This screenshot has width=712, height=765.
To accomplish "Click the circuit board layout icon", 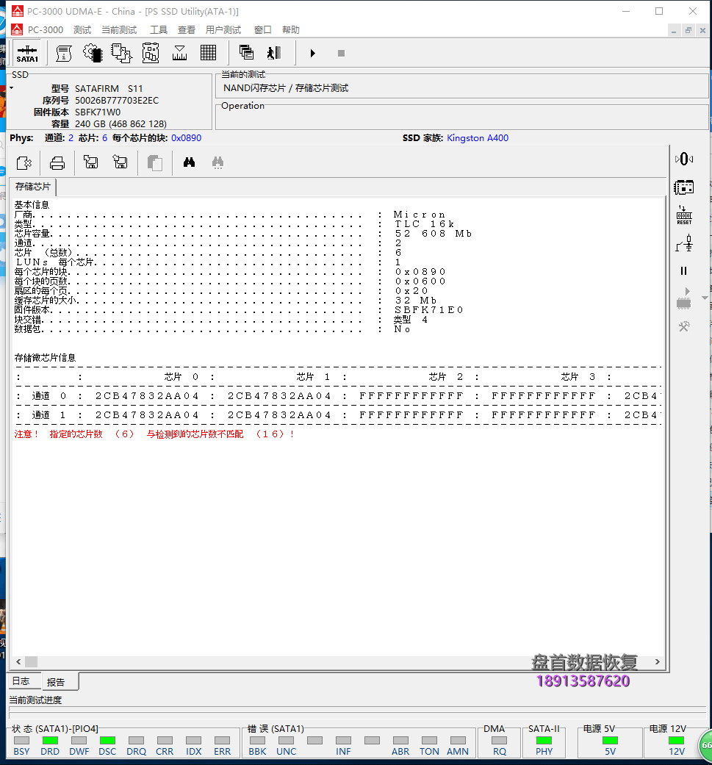I will 151,53.
